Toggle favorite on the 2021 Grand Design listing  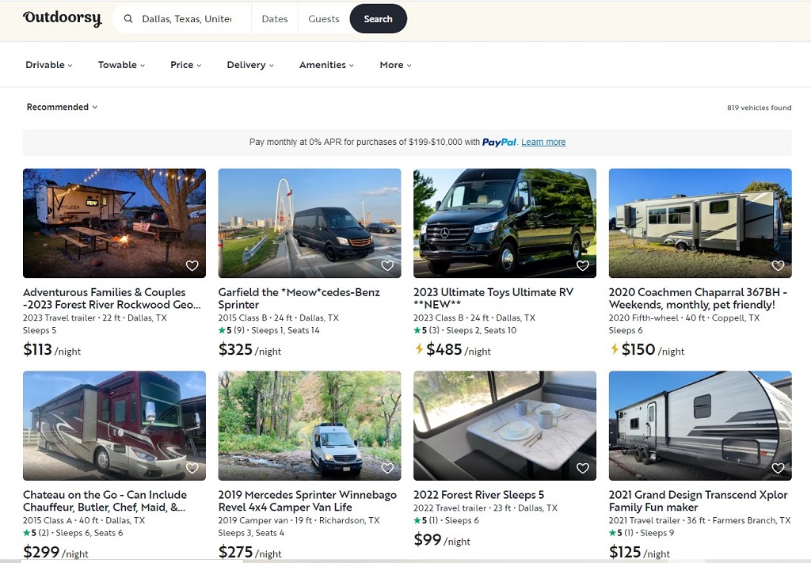click(778, 468)
